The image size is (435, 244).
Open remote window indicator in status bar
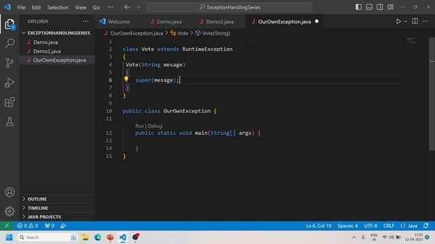pos(7,226)
